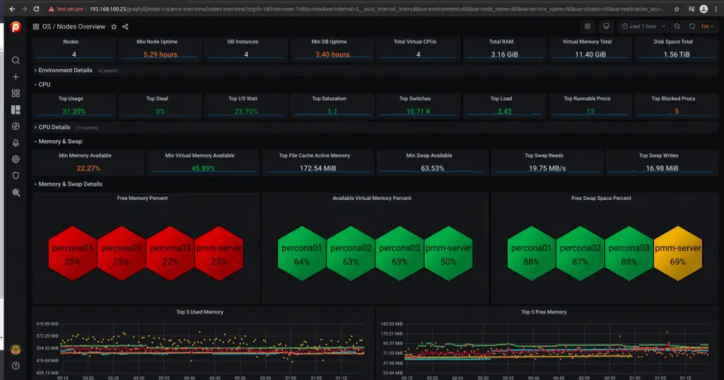Mark dashboard as favorite with star
This screenshot has height=380, width=724.
[114, 27]
